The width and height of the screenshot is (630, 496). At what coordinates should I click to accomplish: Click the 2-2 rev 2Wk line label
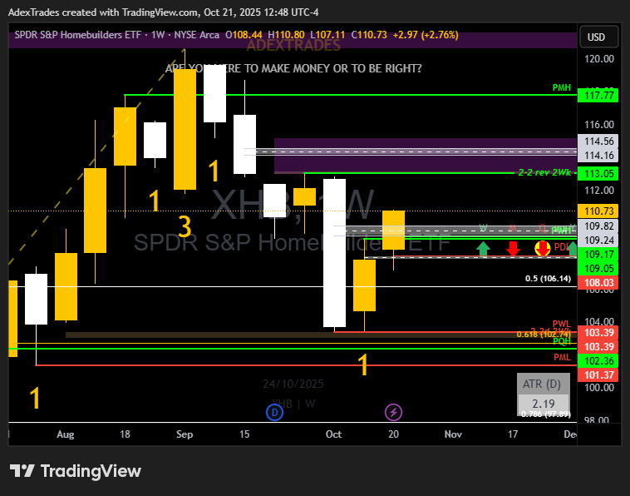pyautogui.click(x=544, y=172)
